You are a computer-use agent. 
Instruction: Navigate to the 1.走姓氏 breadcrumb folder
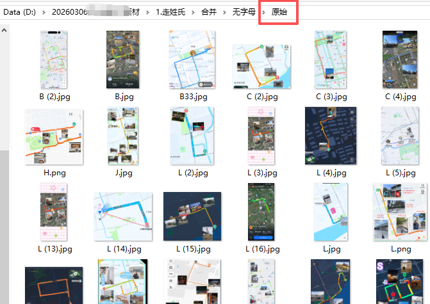coord(170,12)
